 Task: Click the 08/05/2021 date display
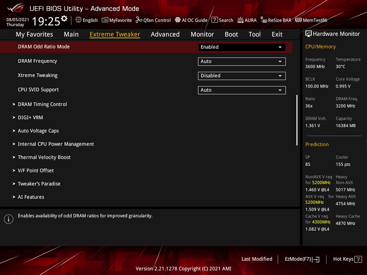tap(18, 20)
